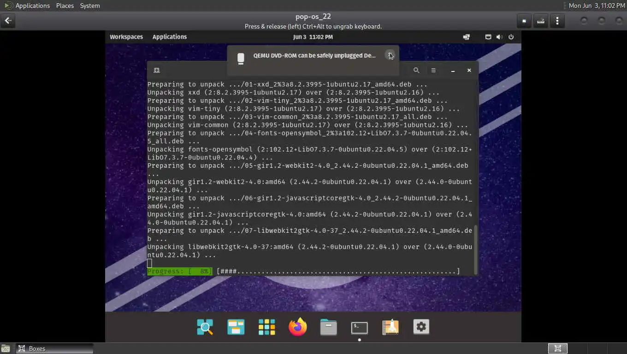Click the 'Unpacking xxd' terminal line
627x354 pixels.
pos(293,93)
